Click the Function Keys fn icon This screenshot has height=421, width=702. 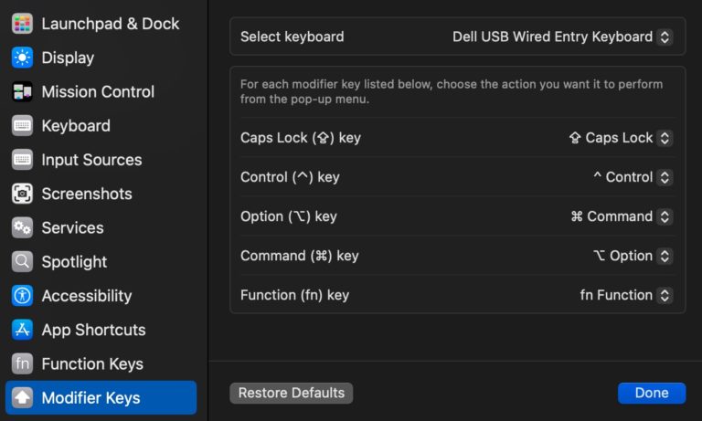pyautogui.click(x=22, y=363)
